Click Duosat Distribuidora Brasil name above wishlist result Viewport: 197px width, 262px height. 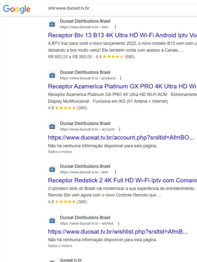85,217
